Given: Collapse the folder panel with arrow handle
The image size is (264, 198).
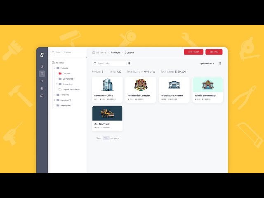Looking at the screenshot, I should click(87, 58).
